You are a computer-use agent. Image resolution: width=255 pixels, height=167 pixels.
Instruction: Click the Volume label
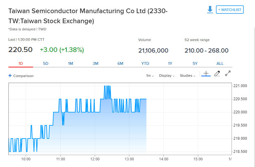pyautogui.click(x=145, y=40)
